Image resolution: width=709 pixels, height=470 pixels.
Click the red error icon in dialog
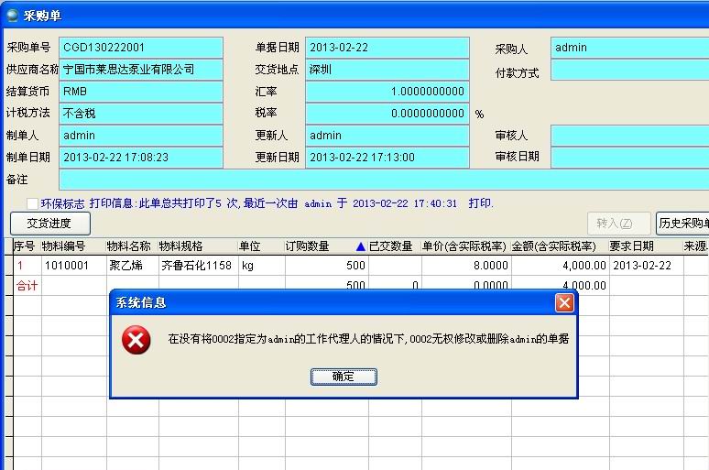[x=136, y=340]
